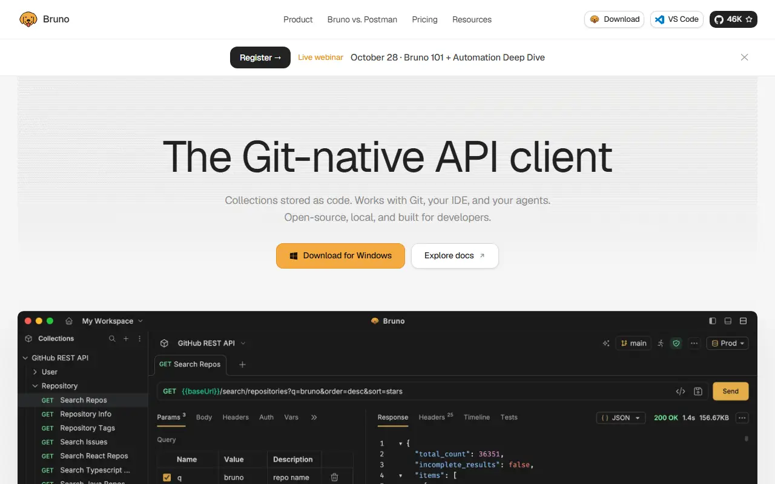
Task: Open the Pricing page from the navigation
Action: (424, 19)
